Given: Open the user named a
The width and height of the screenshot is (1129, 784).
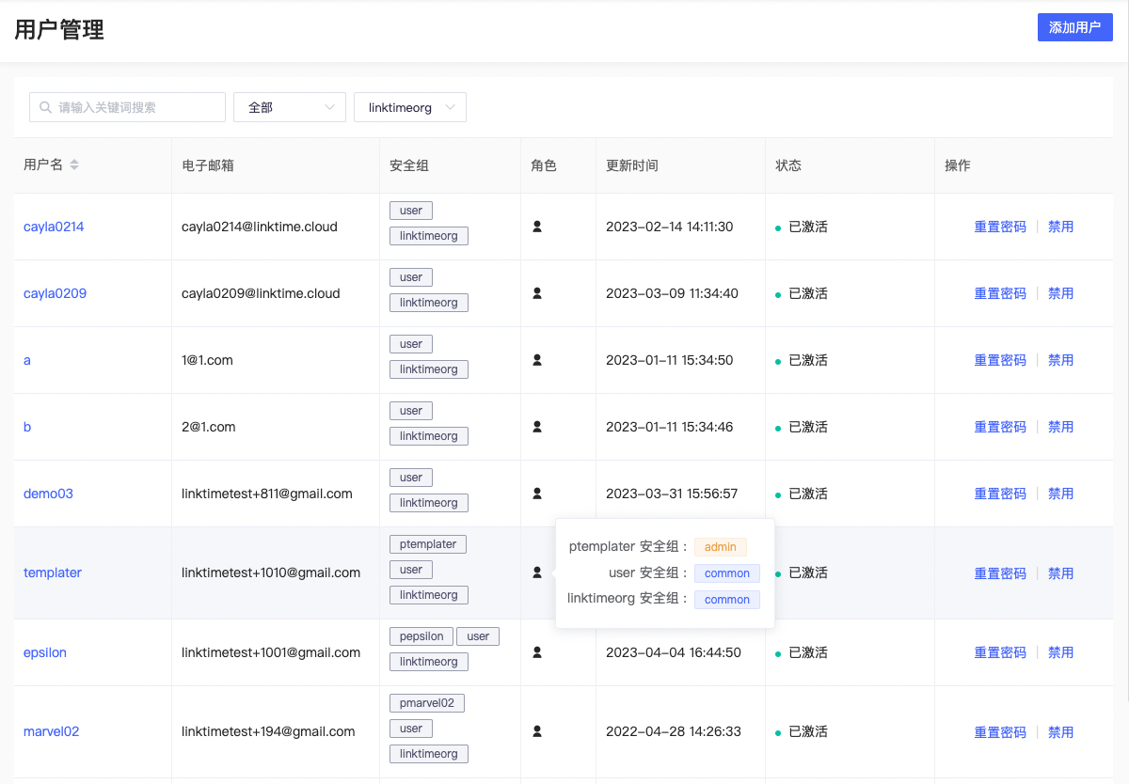Looking at the screenshot, I should tap(27, 360).
